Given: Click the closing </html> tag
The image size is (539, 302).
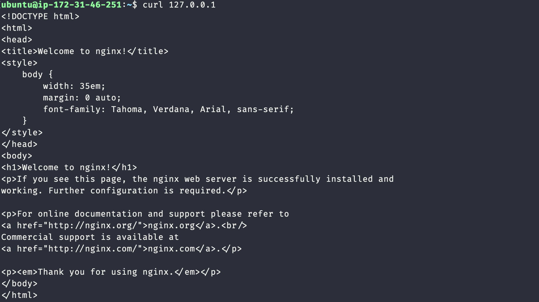Looking at the screenshot, I should click(19, 295).
